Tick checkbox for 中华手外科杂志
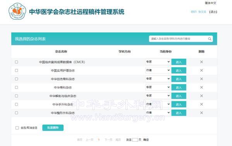 coord(16,104)
